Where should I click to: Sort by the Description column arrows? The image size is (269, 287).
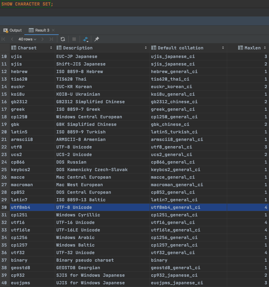146,48
